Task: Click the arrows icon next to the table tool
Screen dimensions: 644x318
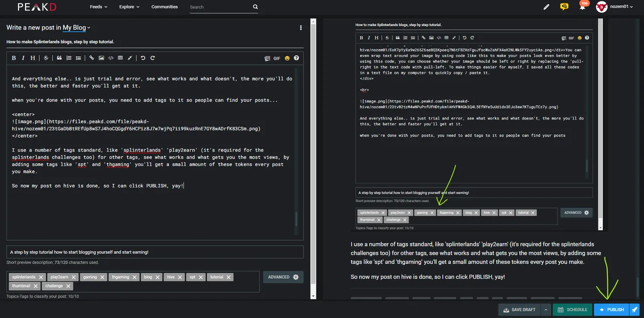Action: click(129, 58)
